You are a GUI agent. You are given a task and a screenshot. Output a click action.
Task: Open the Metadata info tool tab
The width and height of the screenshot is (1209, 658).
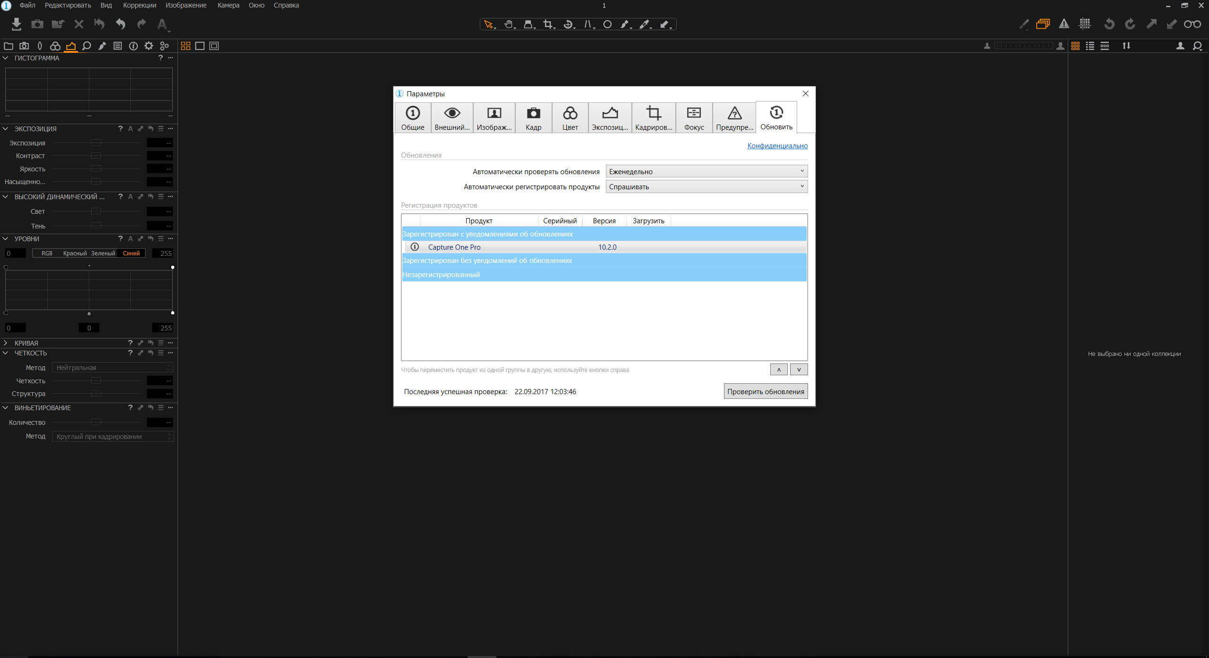(134, 46)
